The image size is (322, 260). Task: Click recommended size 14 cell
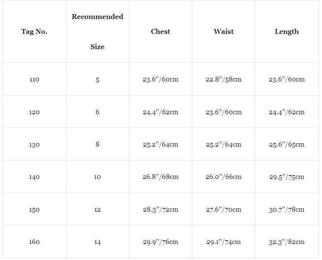[97, 242]
